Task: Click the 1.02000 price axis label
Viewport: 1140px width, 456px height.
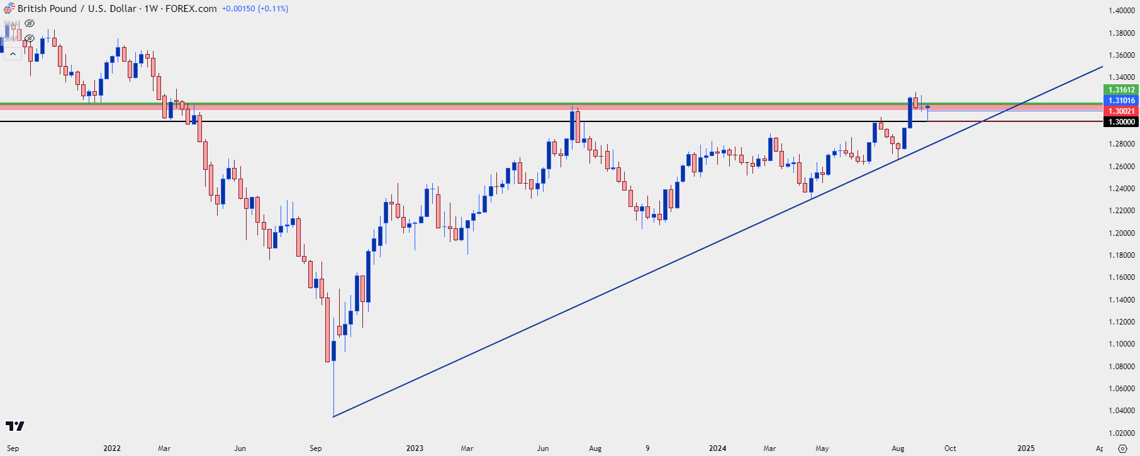Action: [1121, 433]
